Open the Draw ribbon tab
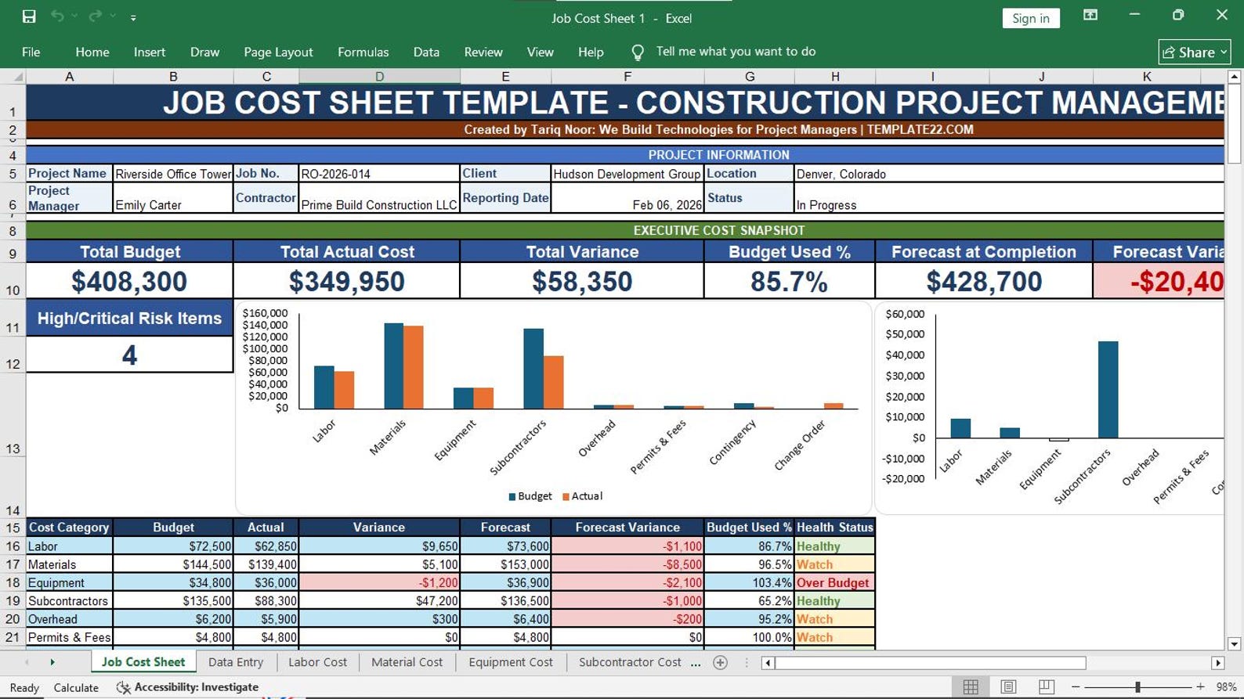This screenshot has width=1244, height=699. point(204,52)
